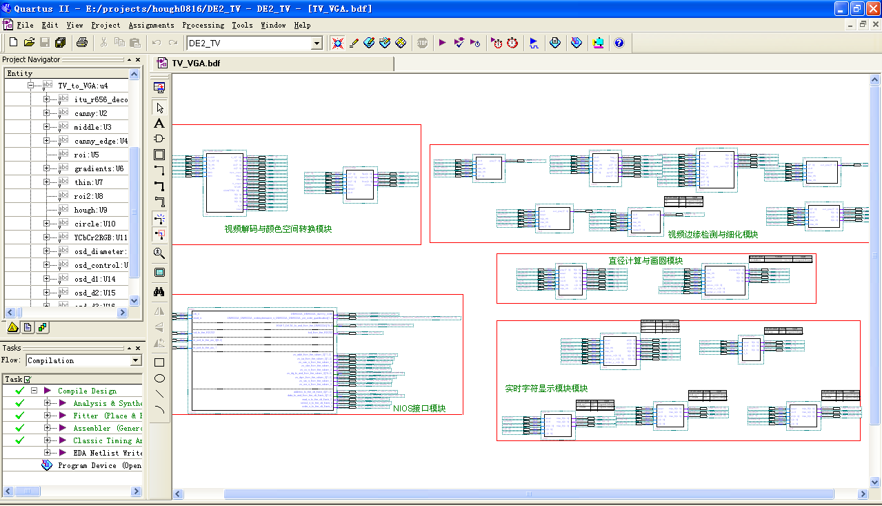Click the Entity column header

click(x=66, y=73)
